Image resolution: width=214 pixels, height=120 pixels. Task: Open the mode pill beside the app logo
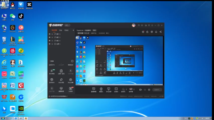point(67,25)
